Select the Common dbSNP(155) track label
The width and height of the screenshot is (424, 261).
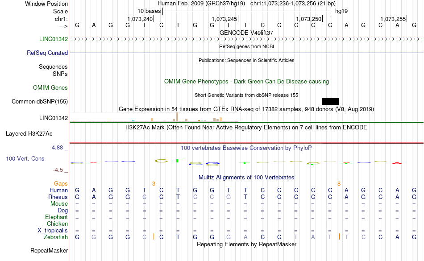40,101
